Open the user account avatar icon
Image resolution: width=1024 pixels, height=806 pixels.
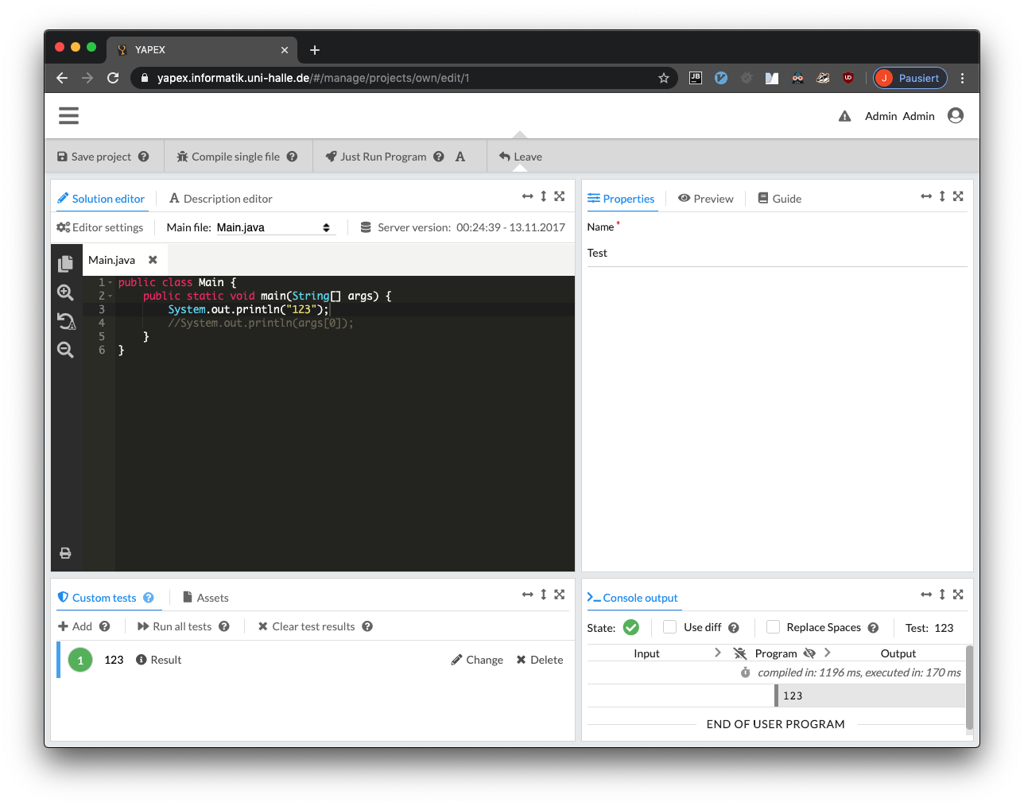(956, 116)
